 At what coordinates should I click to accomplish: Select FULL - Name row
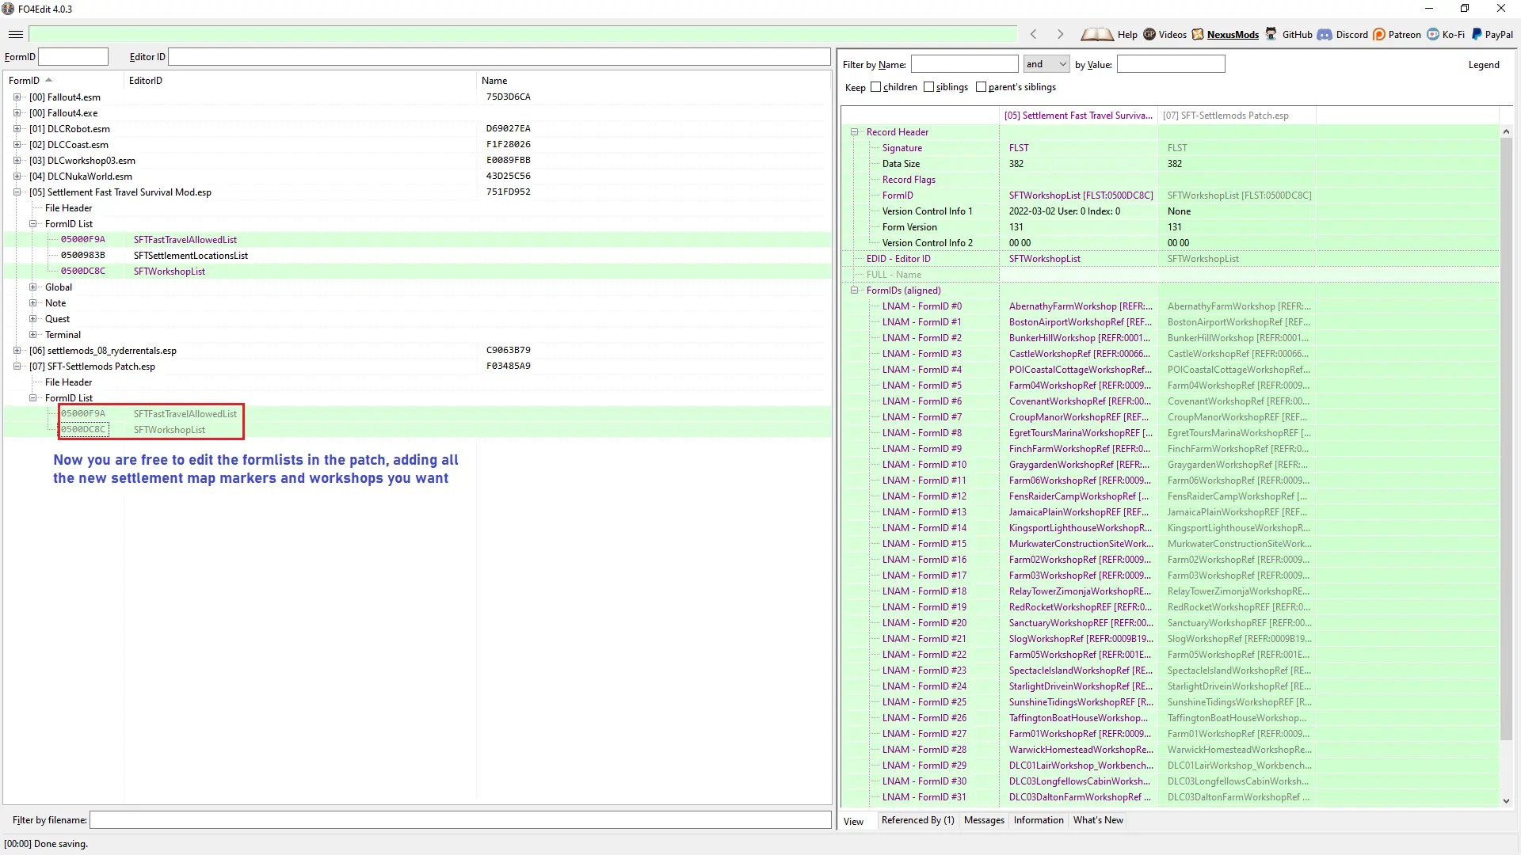click(x=1169, y=275)
